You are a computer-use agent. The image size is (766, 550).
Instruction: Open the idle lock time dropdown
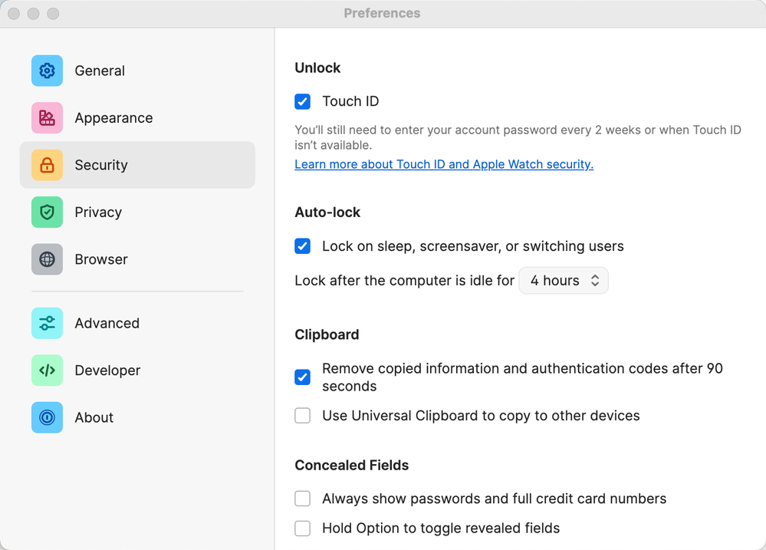pos(564,281)
